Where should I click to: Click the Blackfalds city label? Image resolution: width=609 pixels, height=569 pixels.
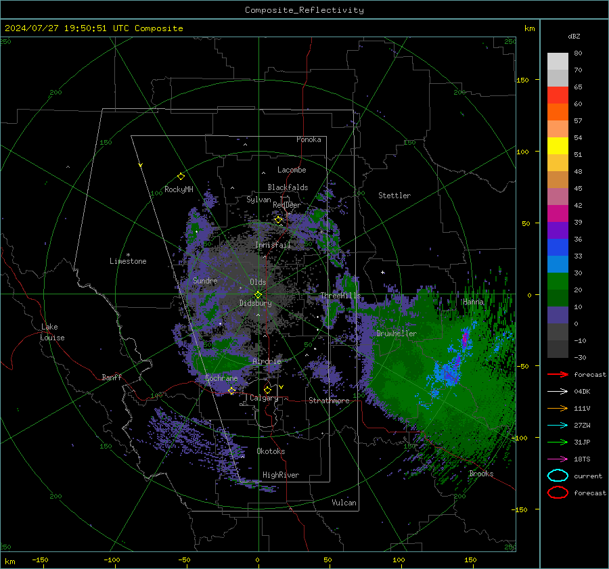tap(288, 187)
